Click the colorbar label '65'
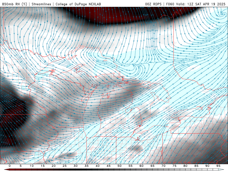Viewport: 228px width, 171px height. point(152,166)
